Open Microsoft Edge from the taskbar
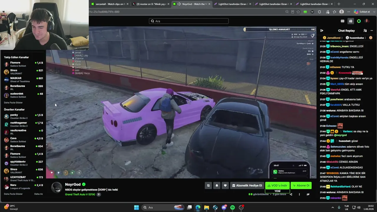Screen dimensions: 377x212 pyautogui.click(x=198, y=208)
